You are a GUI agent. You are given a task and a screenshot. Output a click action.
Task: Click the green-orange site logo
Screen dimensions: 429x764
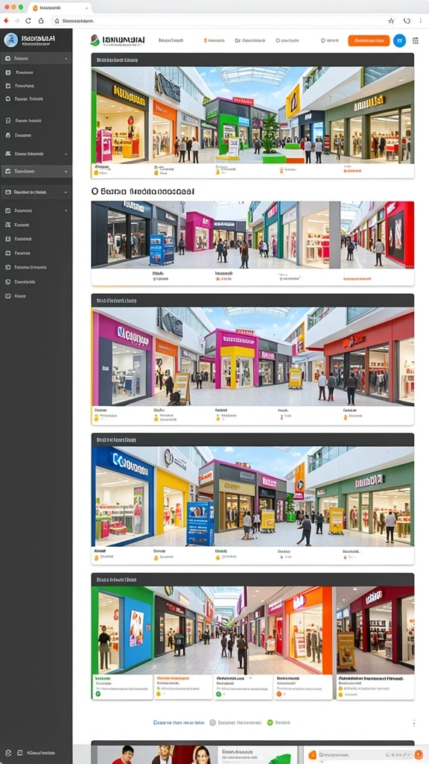[95, 40]
